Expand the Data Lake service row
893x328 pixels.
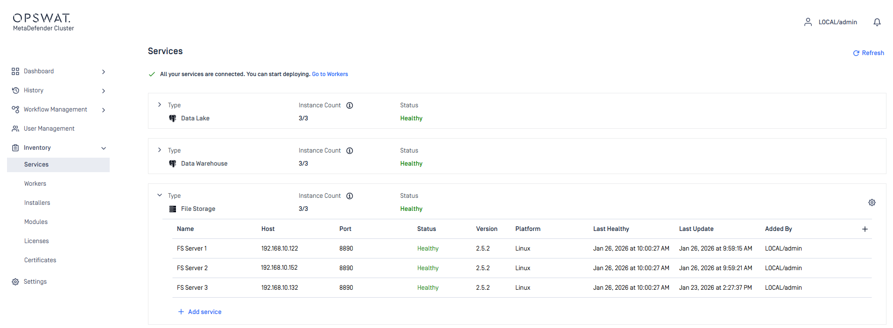[x=160, y=105]
